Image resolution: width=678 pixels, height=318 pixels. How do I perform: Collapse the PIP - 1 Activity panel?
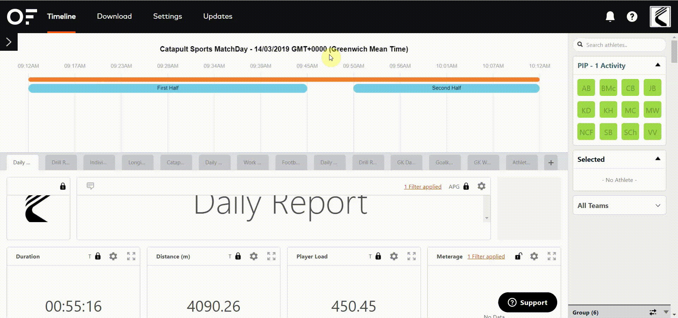coord(658,65)
